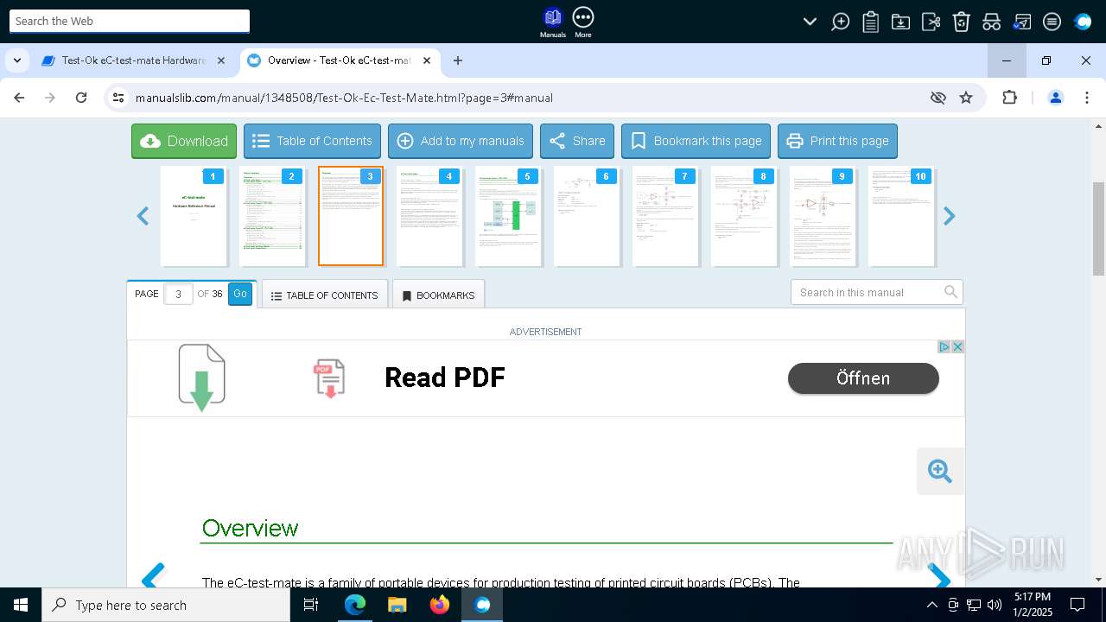The width and height of the screenshot is (1106, 622).
Task: Open File Explorer from the taskbar
Action: (397, 605)
